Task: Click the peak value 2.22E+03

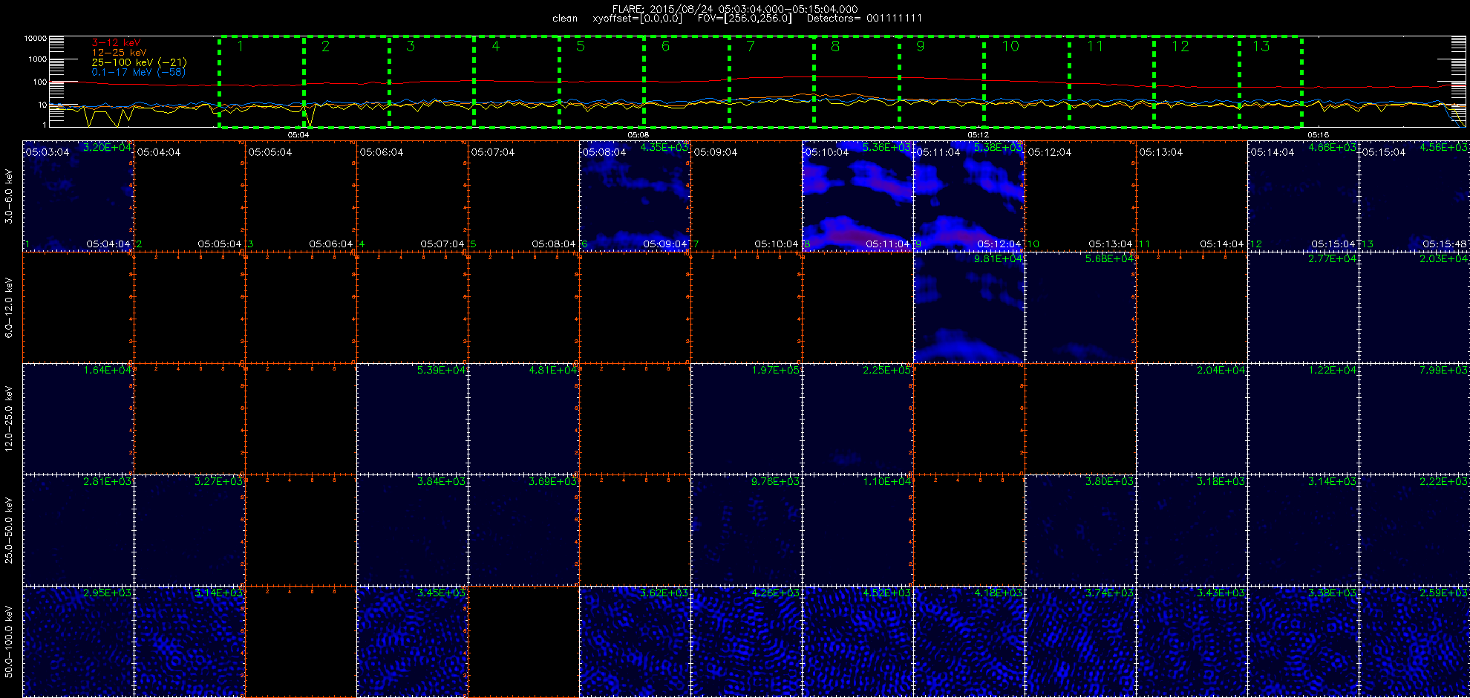Action: pyautogui.click(x=1443, y=481)
